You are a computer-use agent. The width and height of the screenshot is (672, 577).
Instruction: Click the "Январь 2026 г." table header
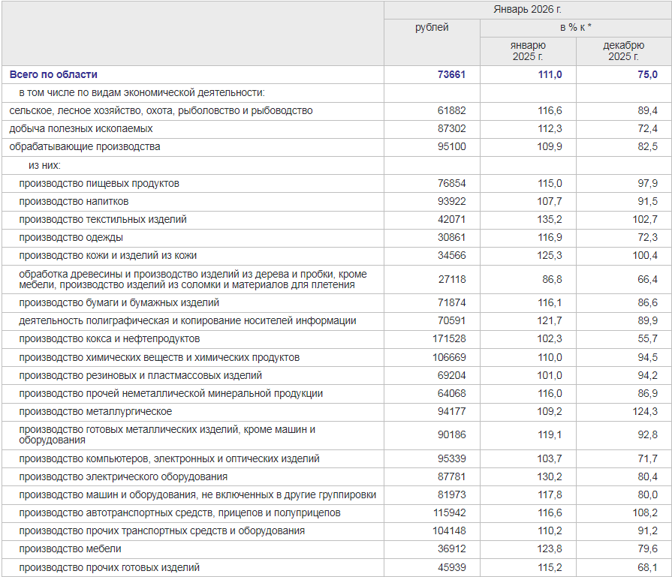[527, 10]
